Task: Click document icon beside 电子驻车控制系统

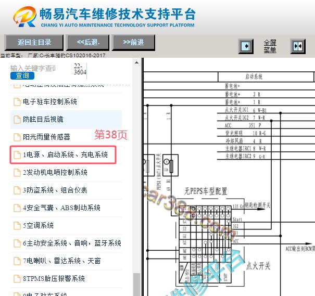Action: 17,102
